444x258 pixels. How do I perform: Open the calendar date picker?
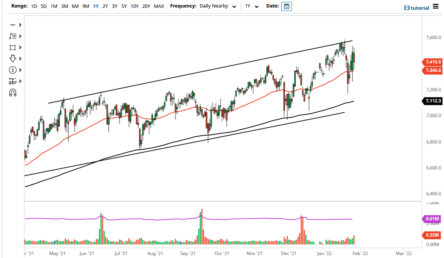287,6
